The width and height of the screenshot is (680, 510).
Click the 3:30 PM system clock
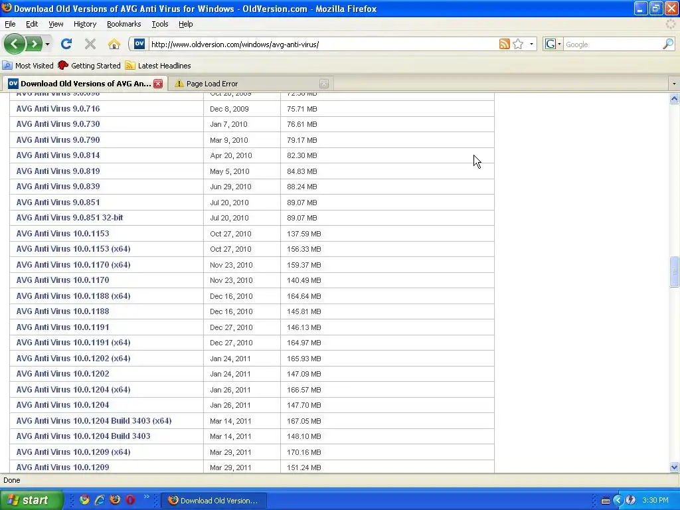[x=655, y=500]
